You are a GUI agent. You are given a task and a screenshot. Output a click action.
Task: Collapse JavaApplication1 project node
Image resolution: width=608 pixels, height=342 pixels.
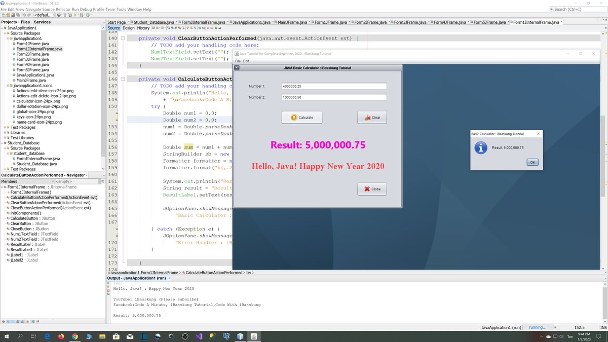[x=3, y=28]
